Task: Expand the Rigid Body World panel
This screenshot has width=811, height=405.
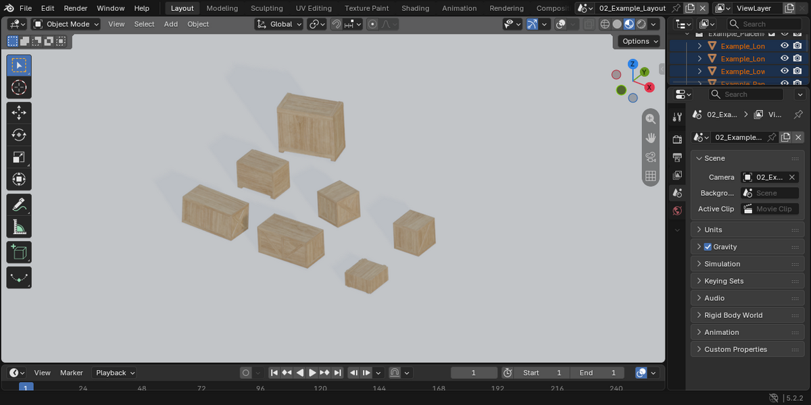Action: tap(748, 315)
